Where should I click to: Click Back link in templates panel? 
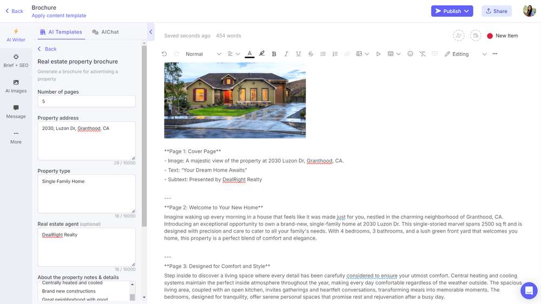click(47, 49)
